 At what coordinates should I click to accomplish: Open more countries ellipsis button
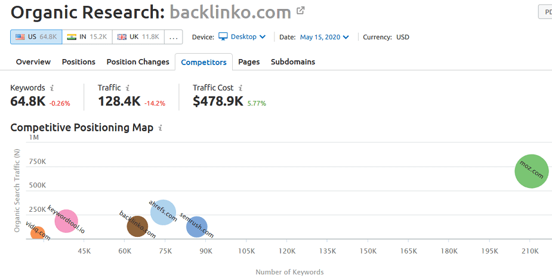click(x=174, y=37)
